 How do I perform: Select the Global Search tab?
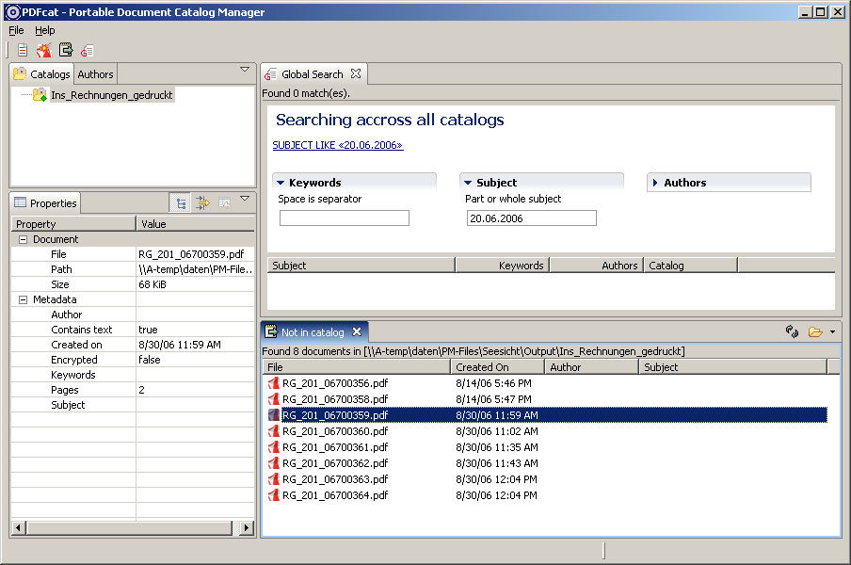point(313,73)
